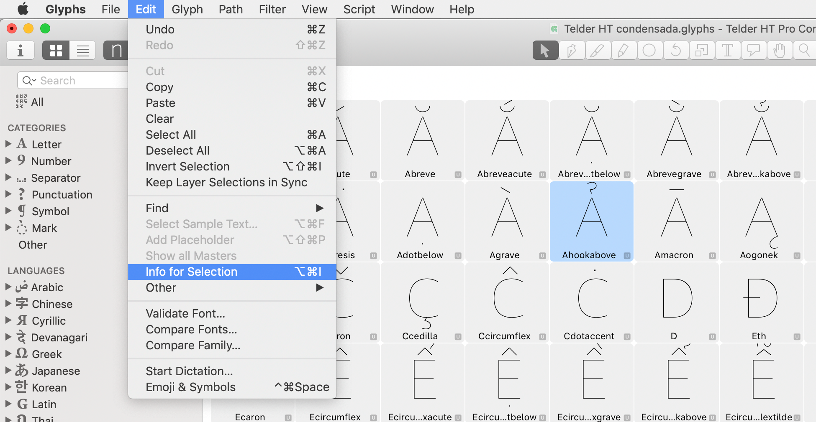Switch to grid view

[x=56, y=51]
